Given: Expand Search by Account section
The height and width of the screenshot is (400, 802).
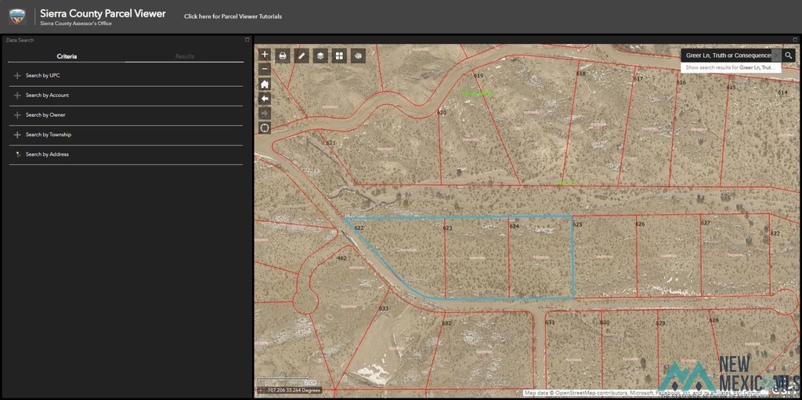Looking at the screenshot, I should 47,95.
